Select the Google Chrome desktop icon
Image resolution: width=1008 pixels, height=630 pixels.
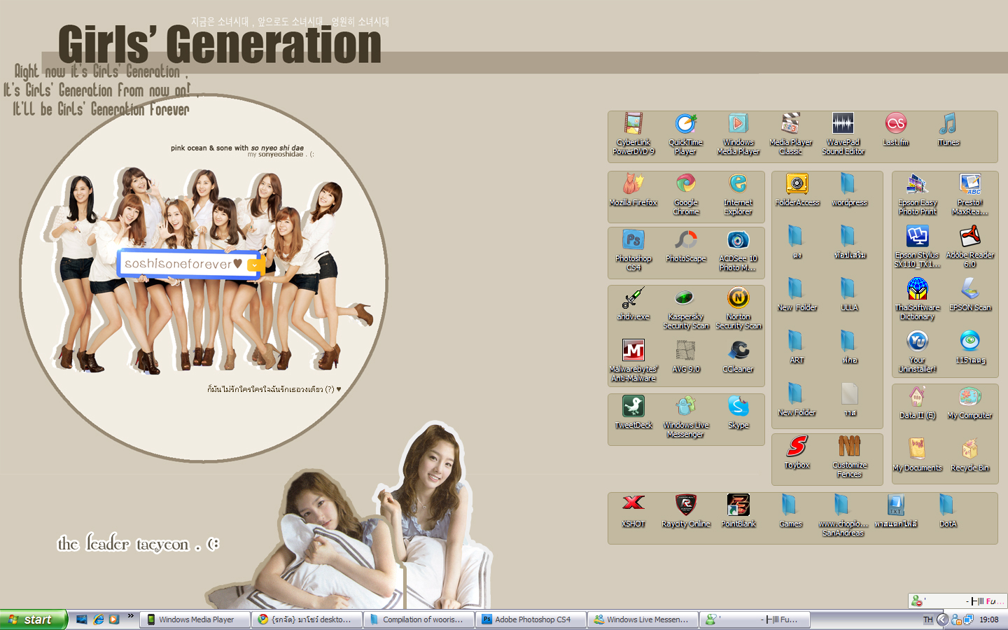point(686,194)
